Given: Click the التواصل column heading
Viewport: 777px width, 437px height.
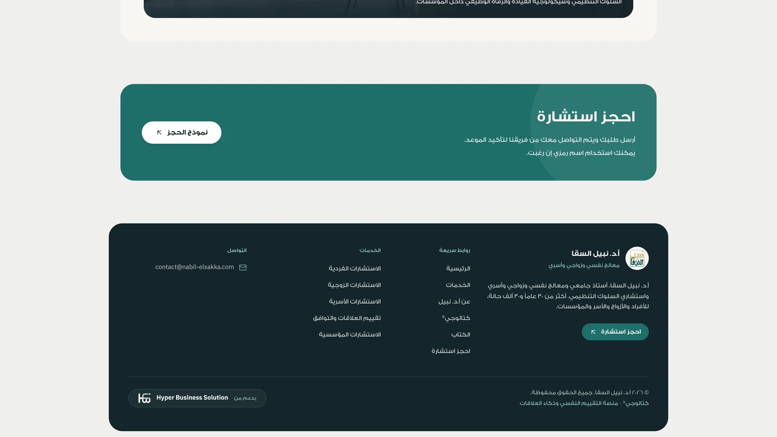Looking at the screenshot, I should point(237,250).
